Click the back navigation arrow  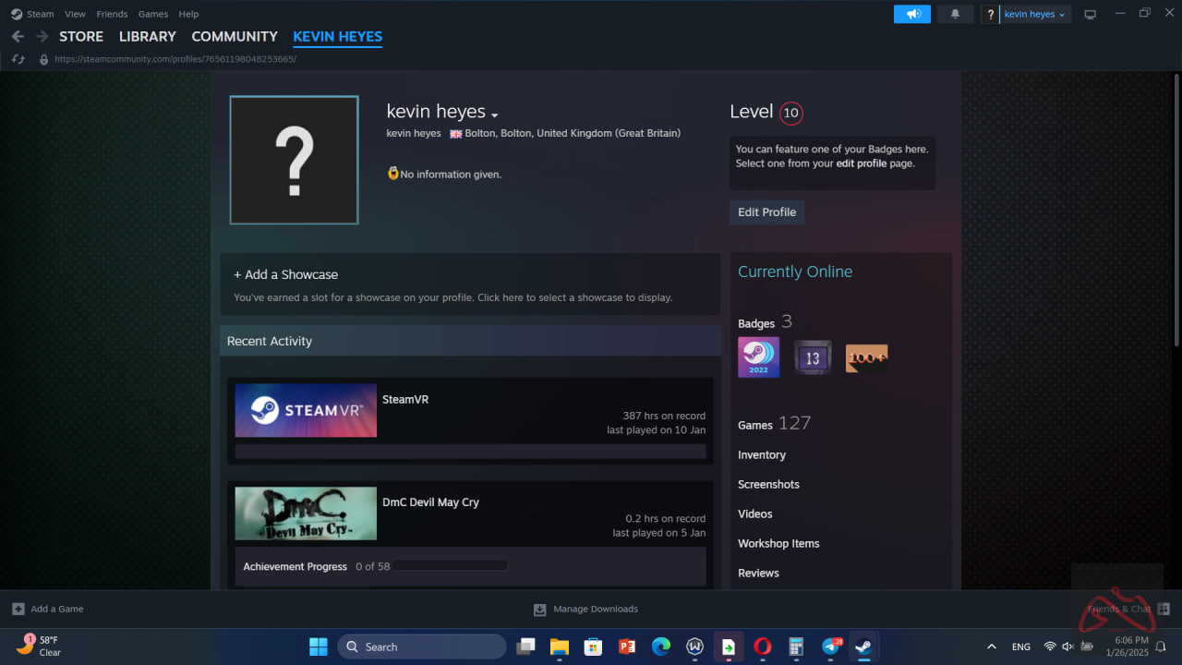point(18,36)
